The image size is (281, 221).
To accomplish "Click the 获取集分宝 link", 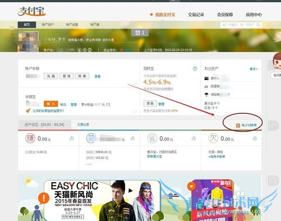I will (x=155, y=156).
